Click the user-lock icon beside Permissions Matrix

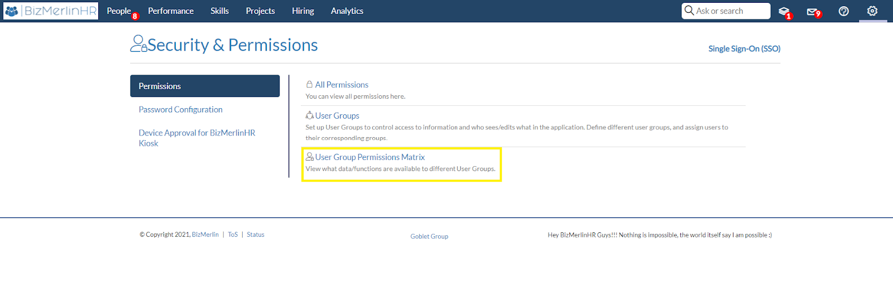pyautogui.click(x=310, y=157)
